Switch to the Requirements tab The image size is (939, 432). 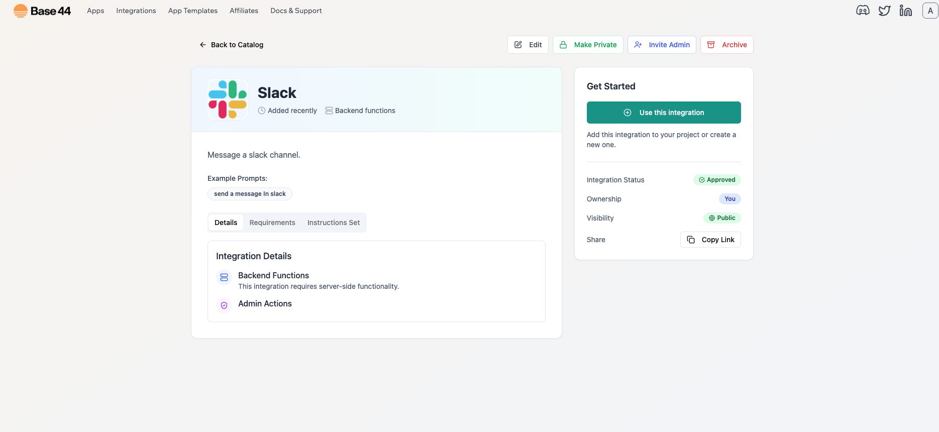click(272, 223)
